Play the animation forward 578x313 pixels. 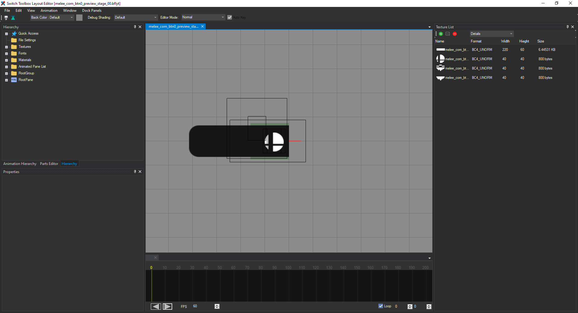[x=167, y=306]
